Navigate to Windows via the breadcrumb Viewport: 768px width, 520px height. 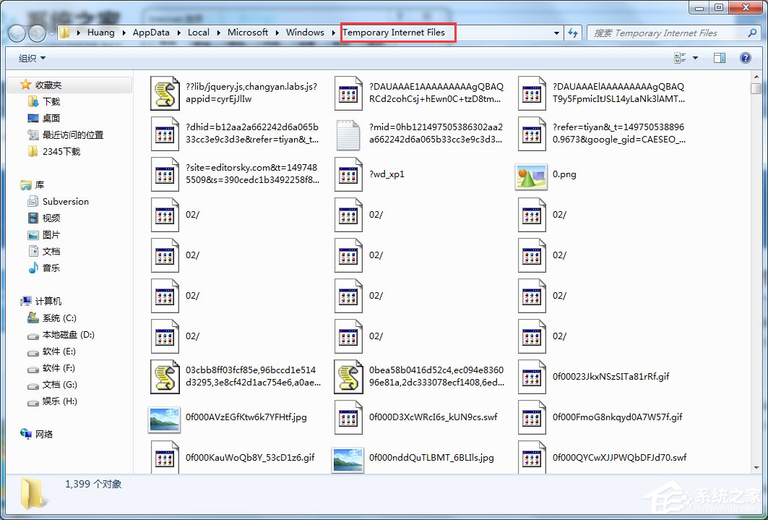point(306,33)
